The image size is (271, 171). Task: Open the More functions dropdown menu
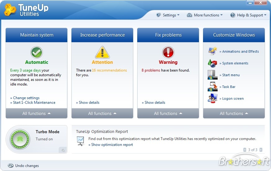click(x=205, y=15)
